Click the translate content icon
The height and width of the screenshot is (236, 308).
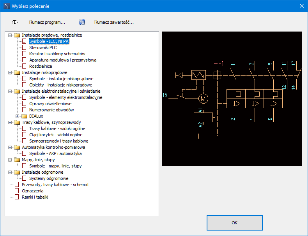(x=82, y=22)
